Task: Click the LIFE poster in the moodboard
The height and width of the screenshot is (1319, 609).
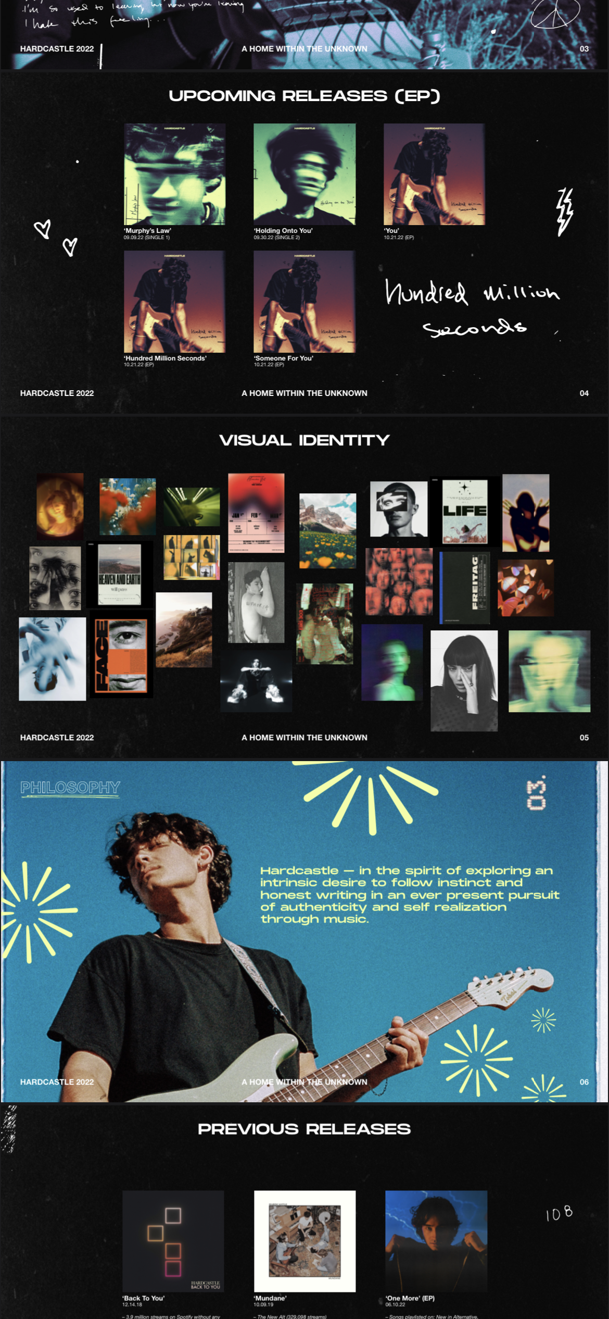Action: click(x=465, y=511)
